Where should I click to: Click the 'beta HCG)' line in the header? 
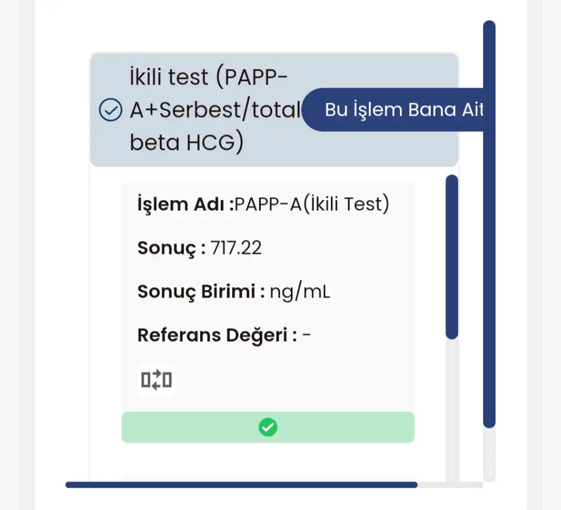pyautogui.click(x=186, y=142)
